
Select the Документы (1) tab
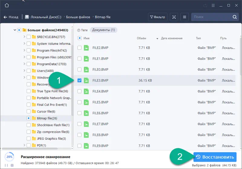click(x=103, y=30)
